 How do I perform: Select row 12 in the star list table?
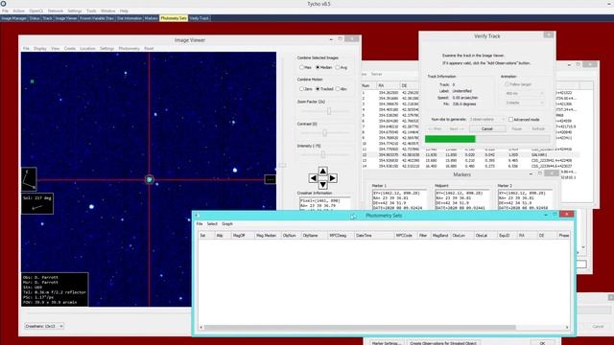coord(470,155)
